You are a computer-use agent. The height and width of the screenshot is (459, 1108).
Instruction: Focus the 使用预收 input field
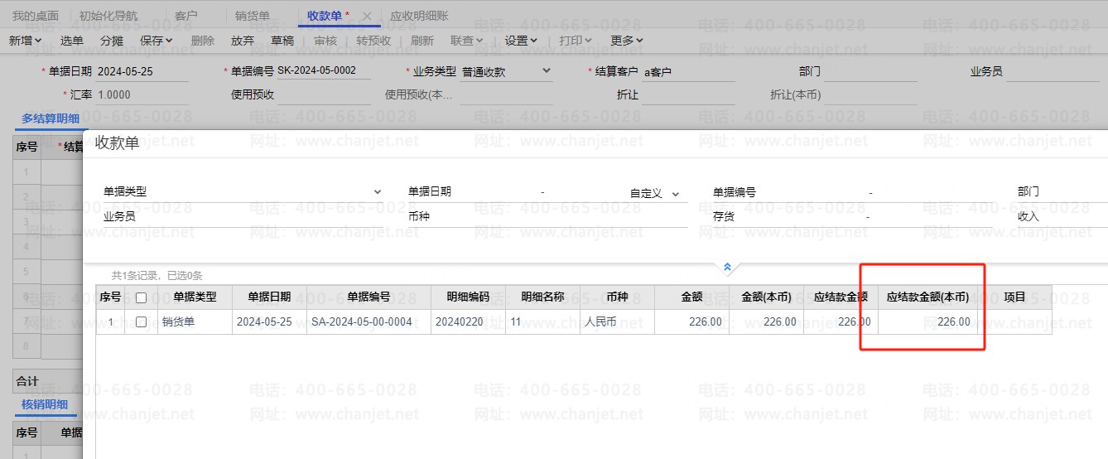click(323, 95)
